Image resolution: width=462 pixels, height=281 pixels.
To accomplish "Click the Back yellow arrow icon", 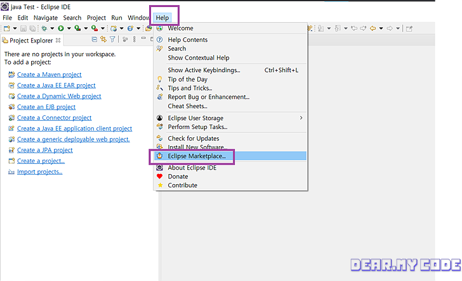I will click(373, 28).
